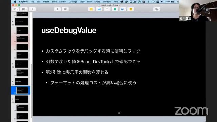Click bullet text mentioning React DevTools
The width and height of the screenshot is (217, 122).
[93, 62]
